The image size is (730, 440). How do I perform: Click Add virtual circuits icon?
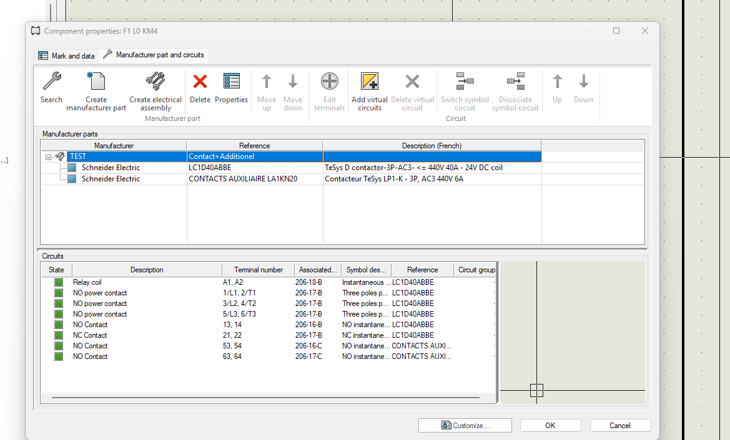click(x=370, y=82)
